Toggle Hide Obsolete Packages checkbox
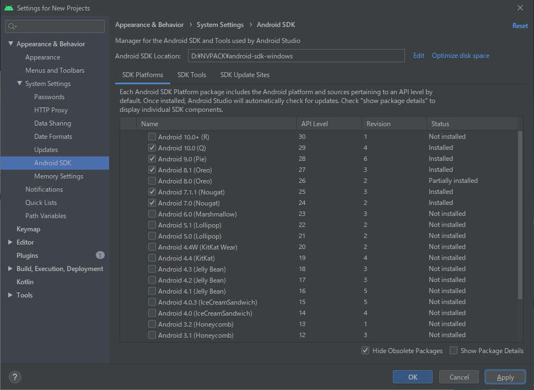Screen dimensions: 534x390 click(365, 350)
